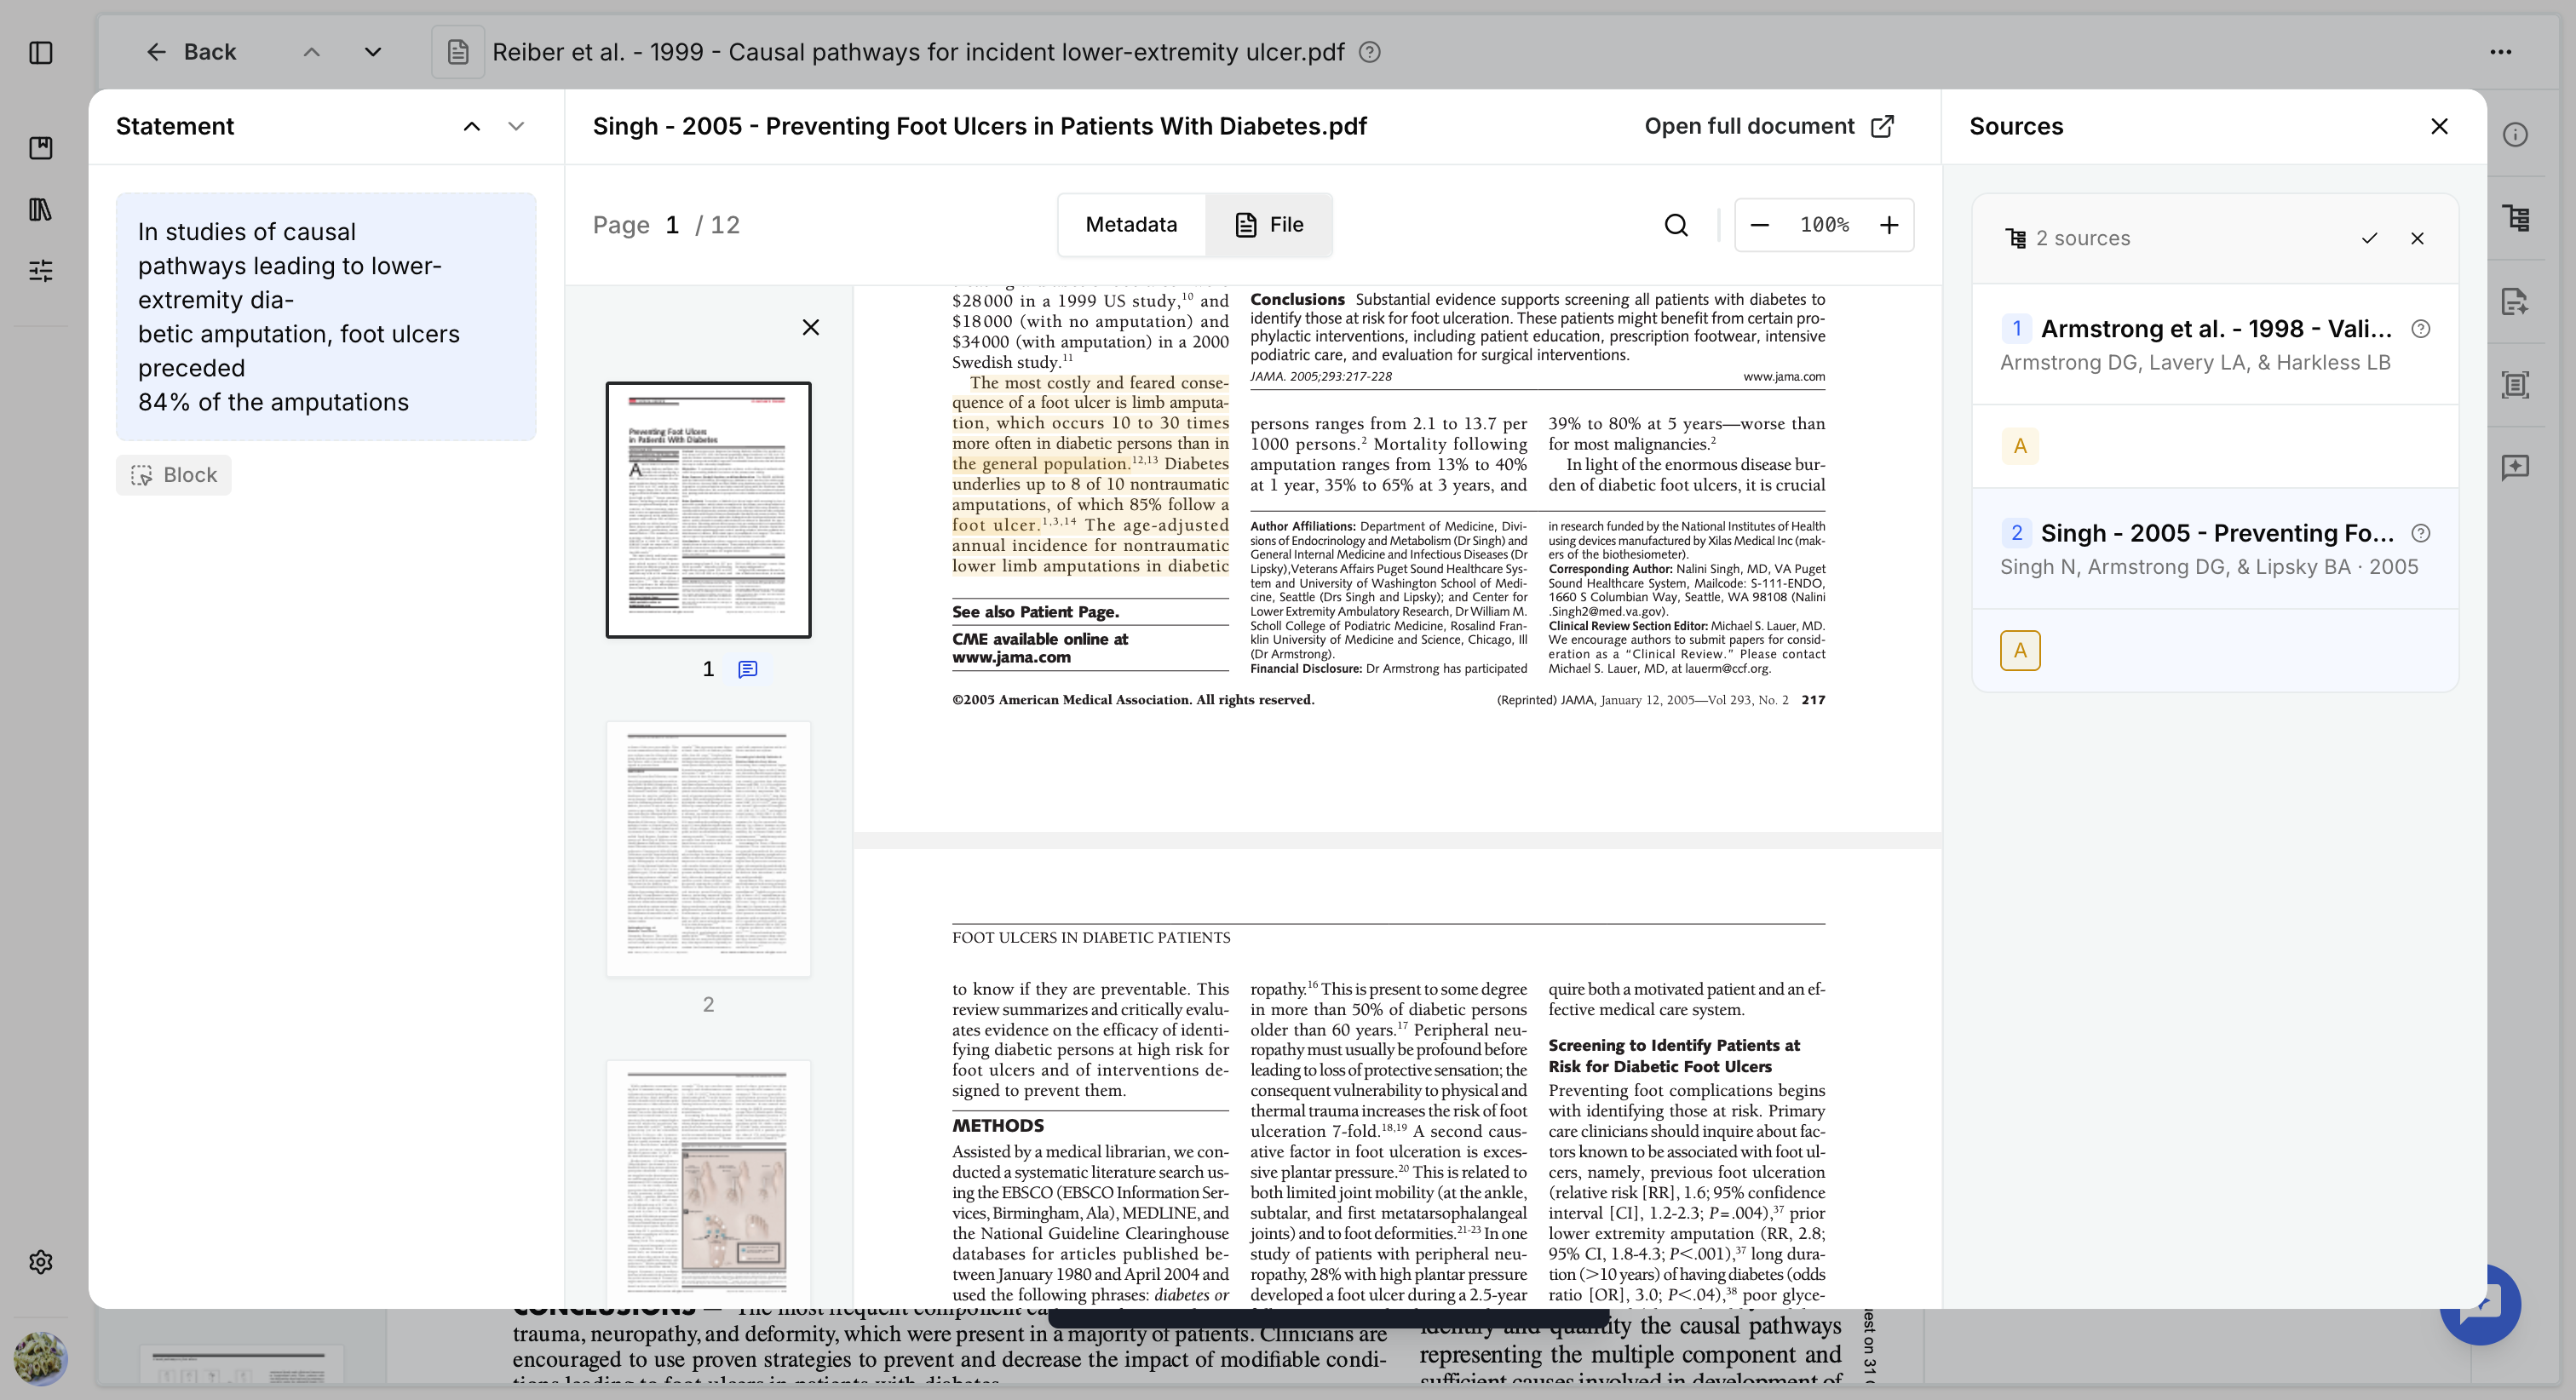2576x1400 pixels.
Task: Click the 100% zoom value
Action: point(1824,225)
